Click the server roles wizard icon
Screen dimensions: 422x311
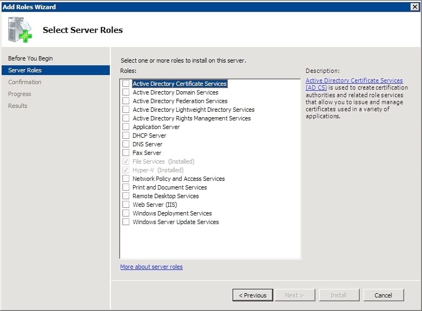click(x=19, y=30)
